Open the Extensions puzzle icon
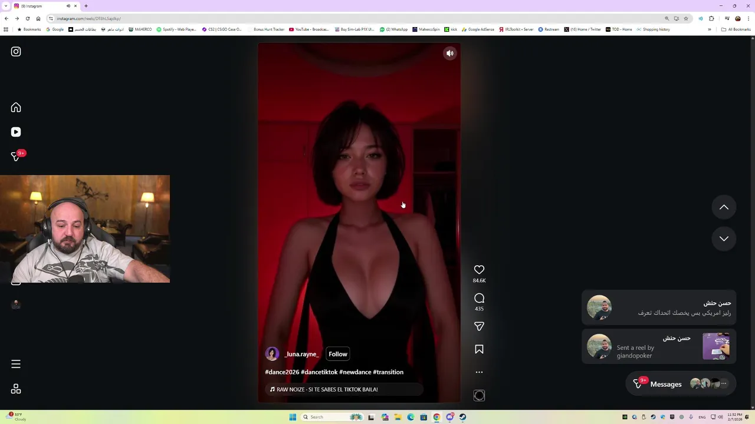The image size is (755, 424). pyautogui.click(x=711, y=18)
